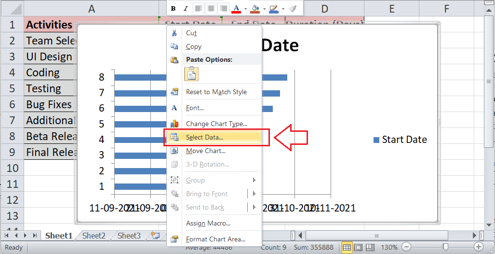Choose Cut from context menu

[214, 33]
